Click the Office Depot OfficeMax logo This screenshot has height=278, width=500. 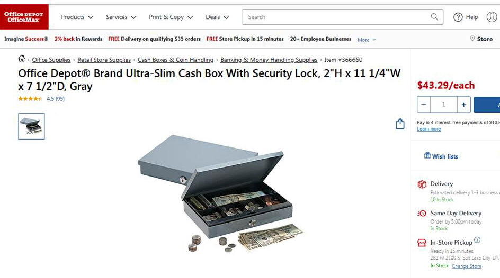24,17
